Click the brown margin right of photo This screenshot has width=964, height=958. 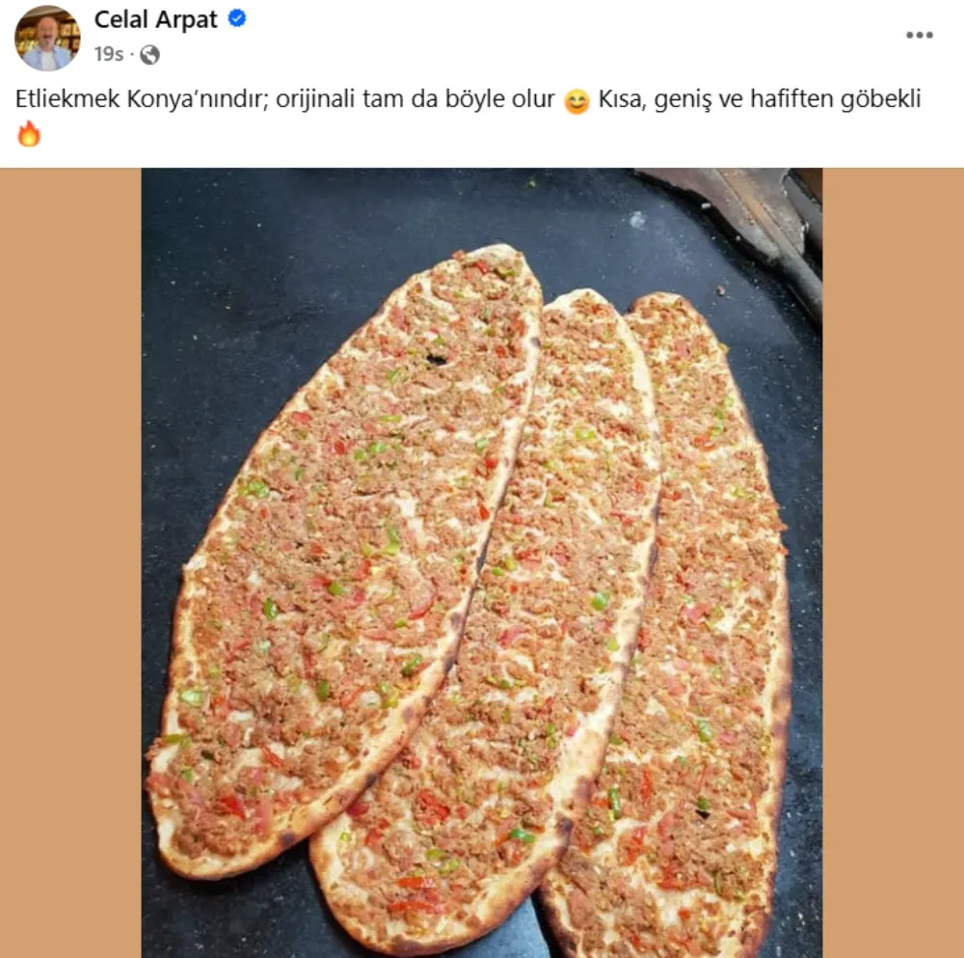tap(894, 562)
